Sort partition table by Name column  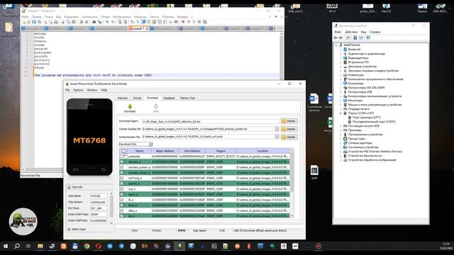(139, 151)
